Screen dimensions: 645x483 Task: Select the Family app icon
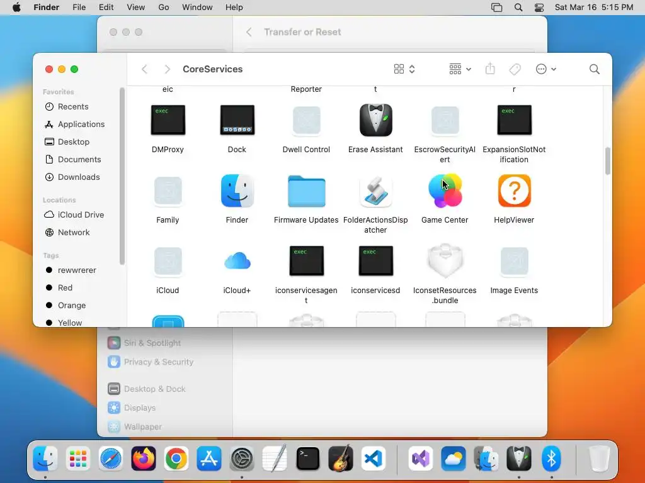[168, 191]
